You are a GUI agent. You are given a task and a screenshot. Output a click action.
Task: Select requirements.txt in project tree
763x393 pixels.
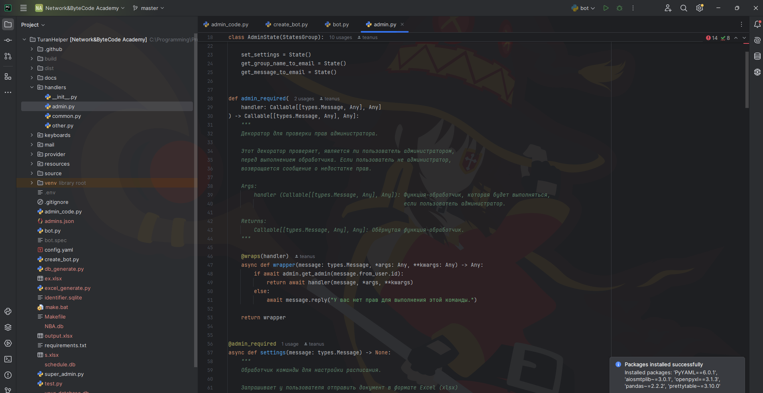[65, 345]
